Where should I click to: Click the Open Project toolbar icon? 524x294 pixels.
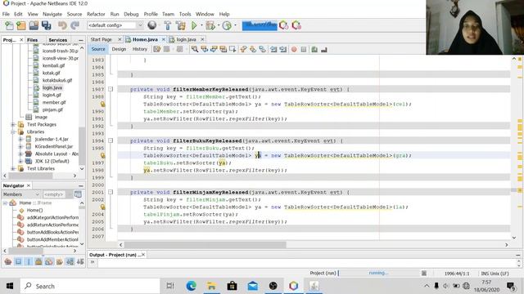pyautogui.click(x=34, y=25)
